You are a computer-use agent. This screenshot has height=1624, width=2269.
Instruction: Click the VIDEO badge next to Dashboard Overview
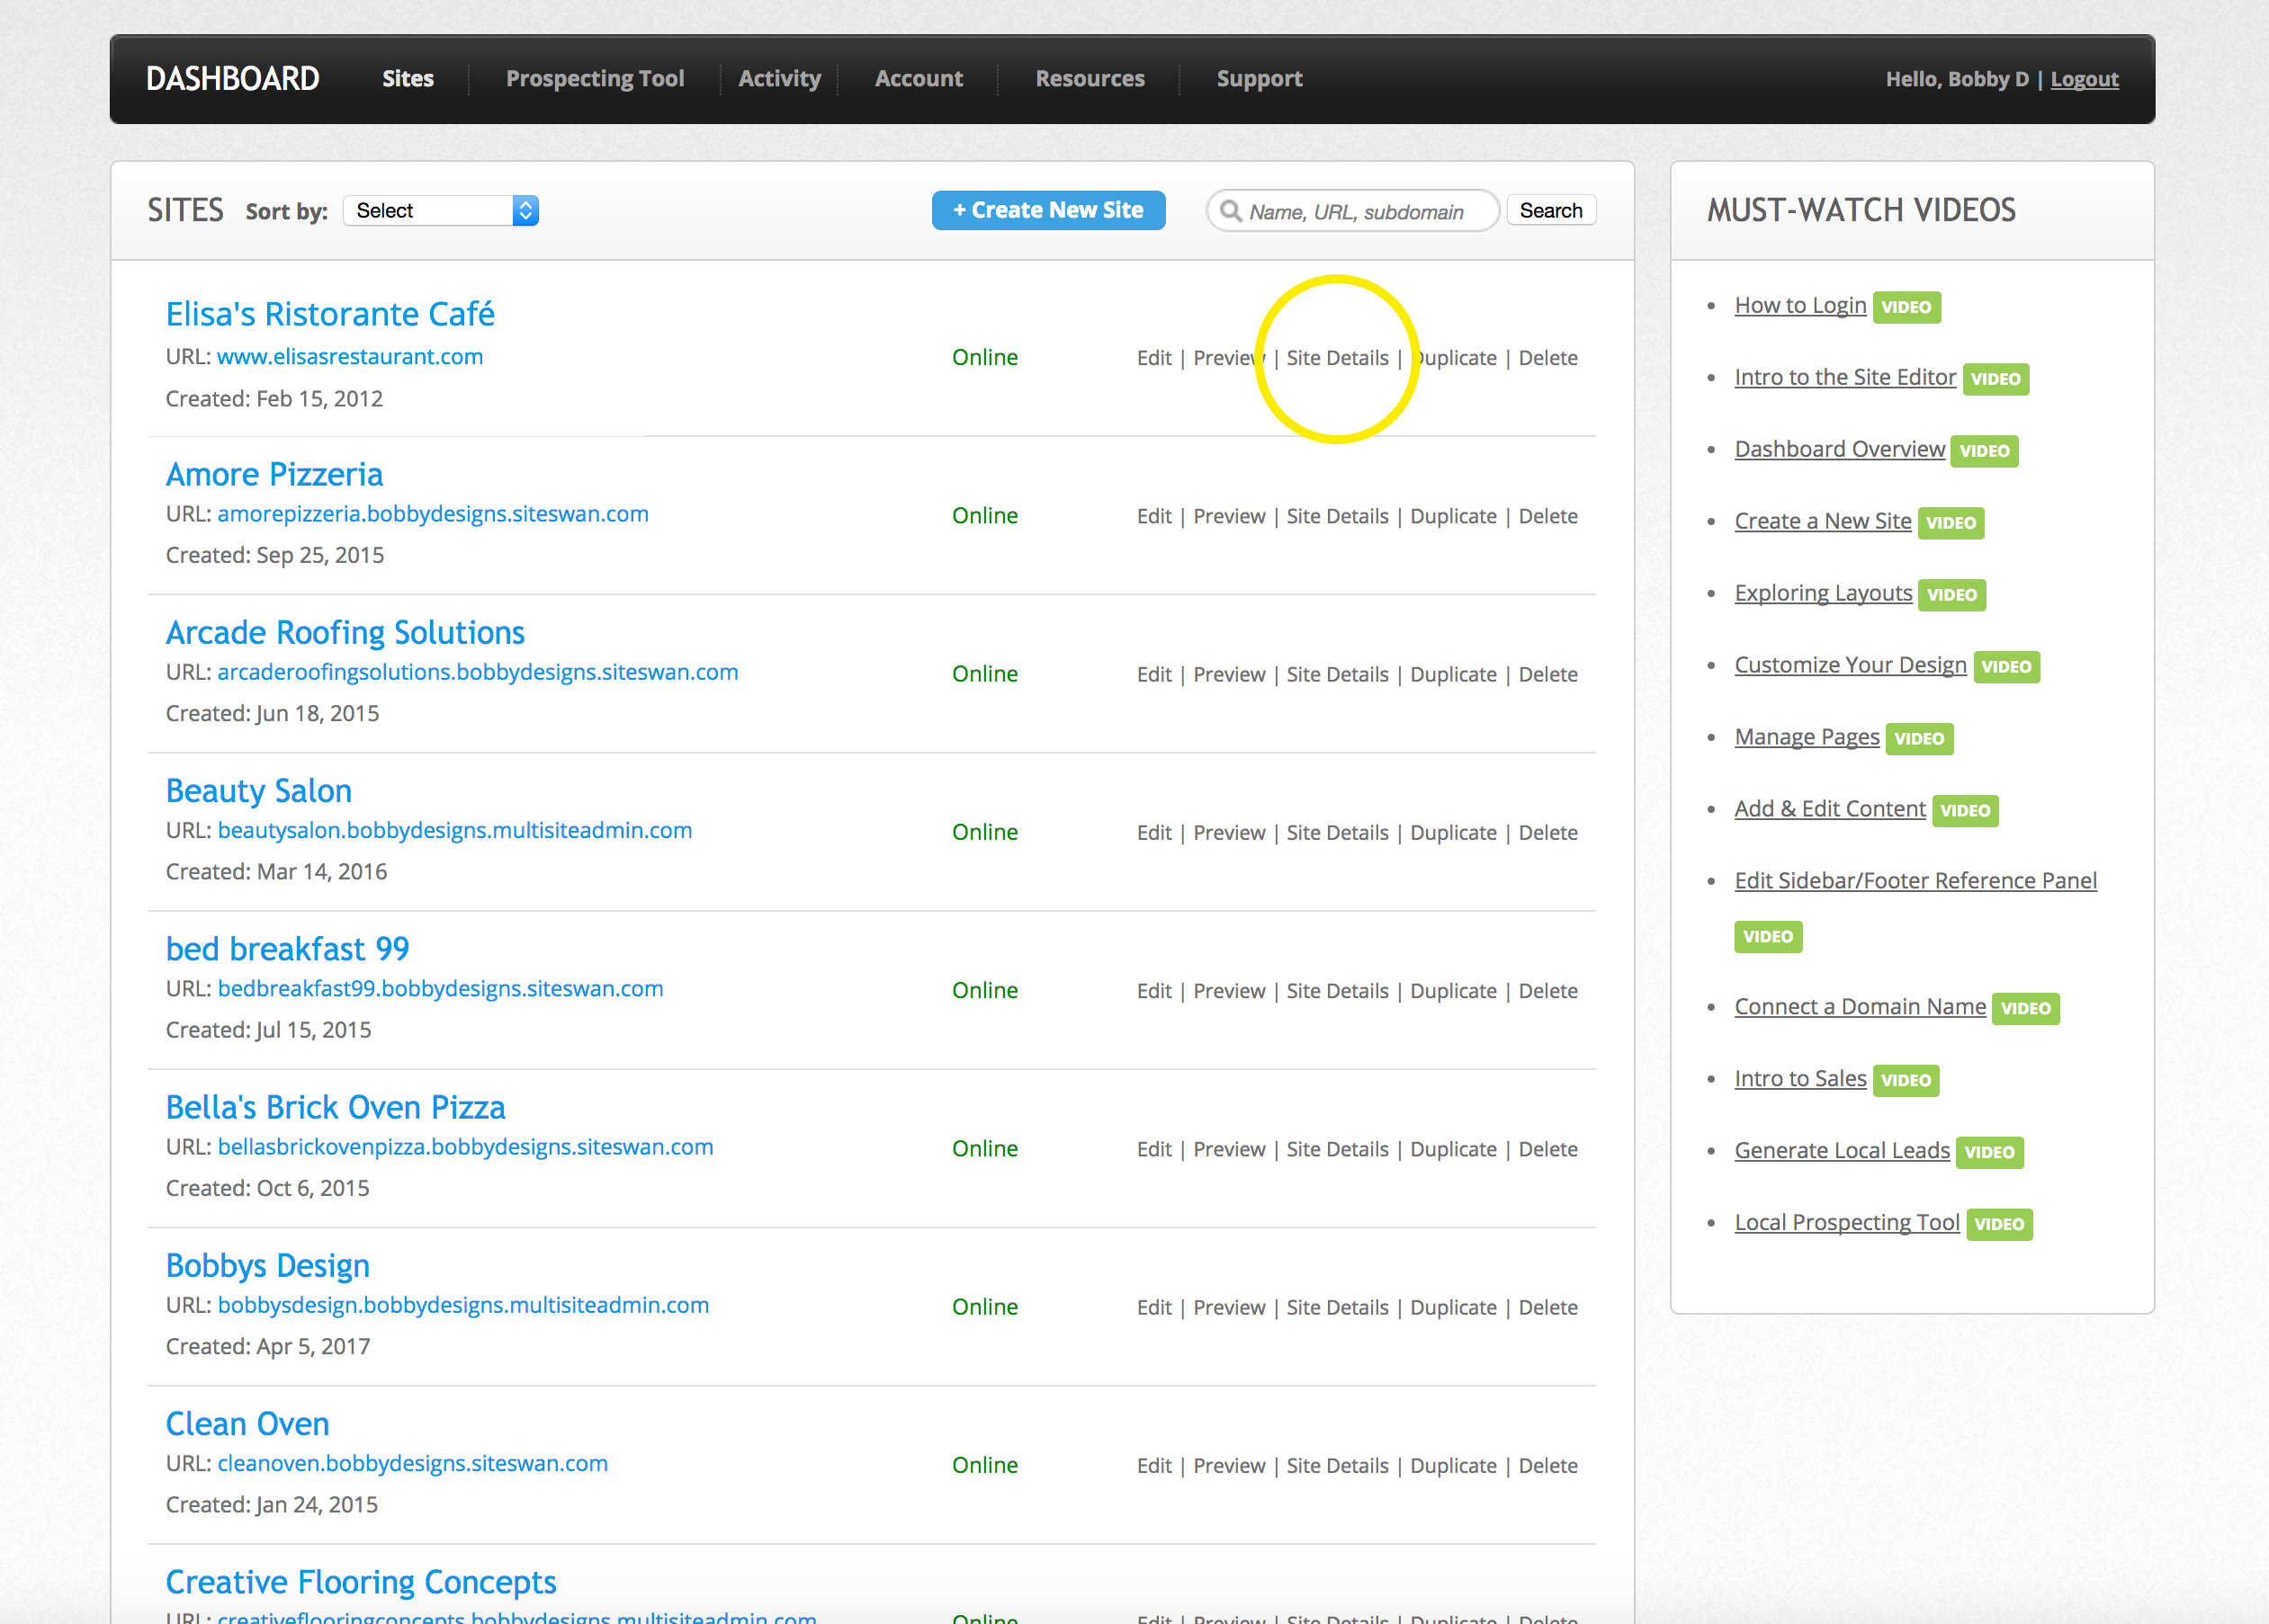(x=1984, y=451)
